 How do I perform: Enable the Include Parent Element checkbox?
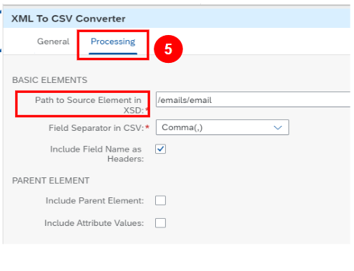[160, 200]
